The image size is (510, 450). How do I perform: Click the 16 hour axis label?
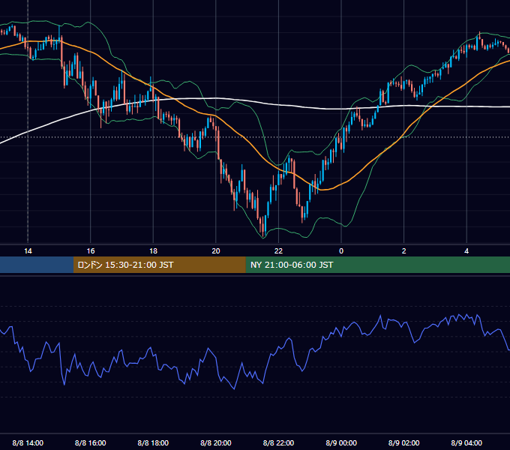click(91, 251)
